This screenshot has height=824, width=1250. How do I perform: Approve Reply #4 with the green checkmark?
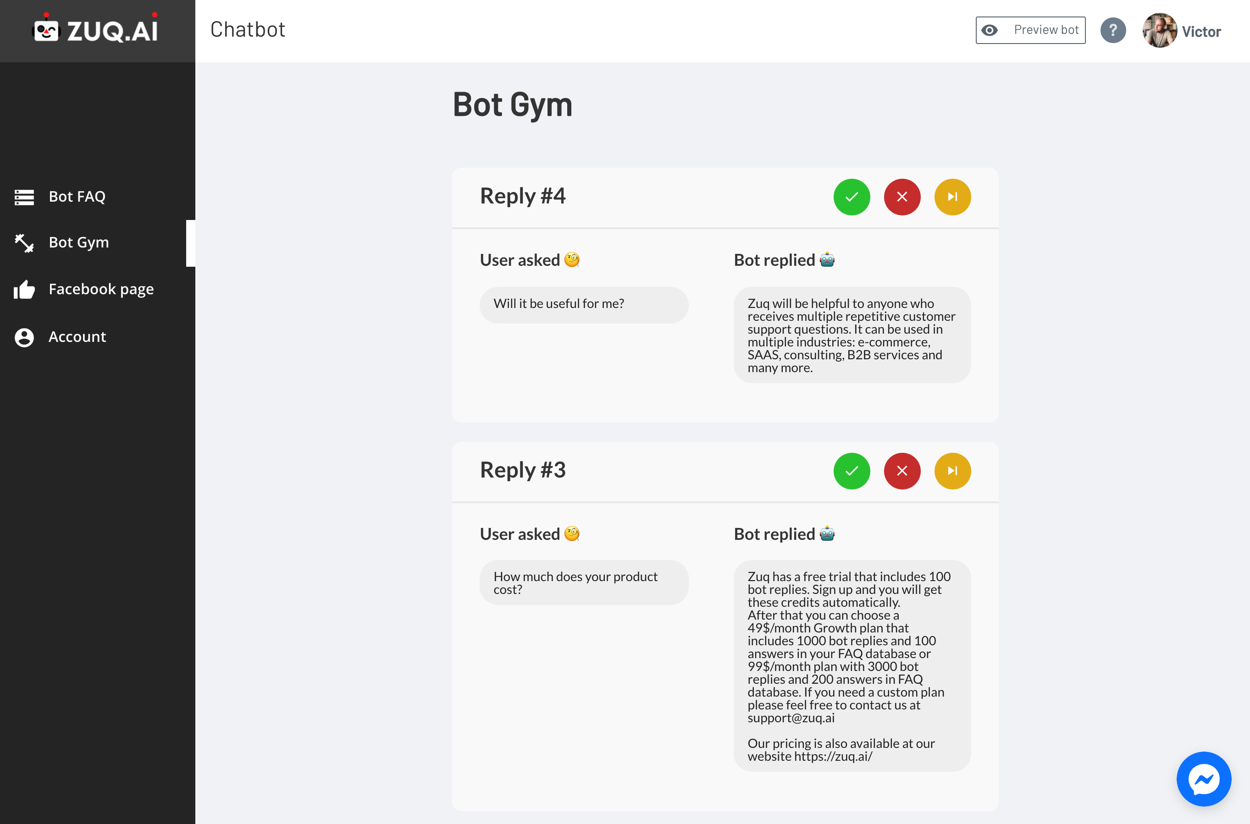(852, 197)
